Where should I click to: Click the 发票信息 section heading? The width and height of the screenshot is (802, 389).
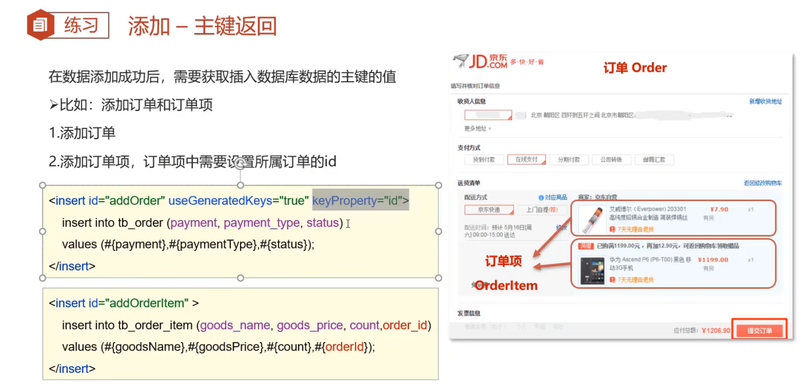pyautogui.click(x=469, y=313)
